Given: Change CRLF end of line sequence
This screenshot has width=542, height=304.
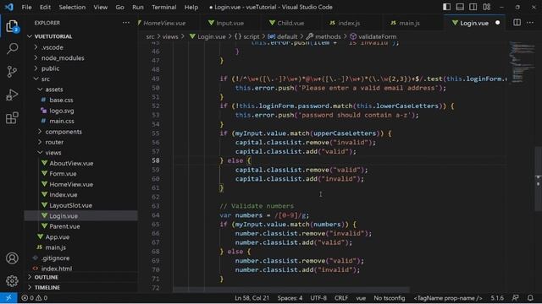Looking at the screenshot, I should point(341,298).
